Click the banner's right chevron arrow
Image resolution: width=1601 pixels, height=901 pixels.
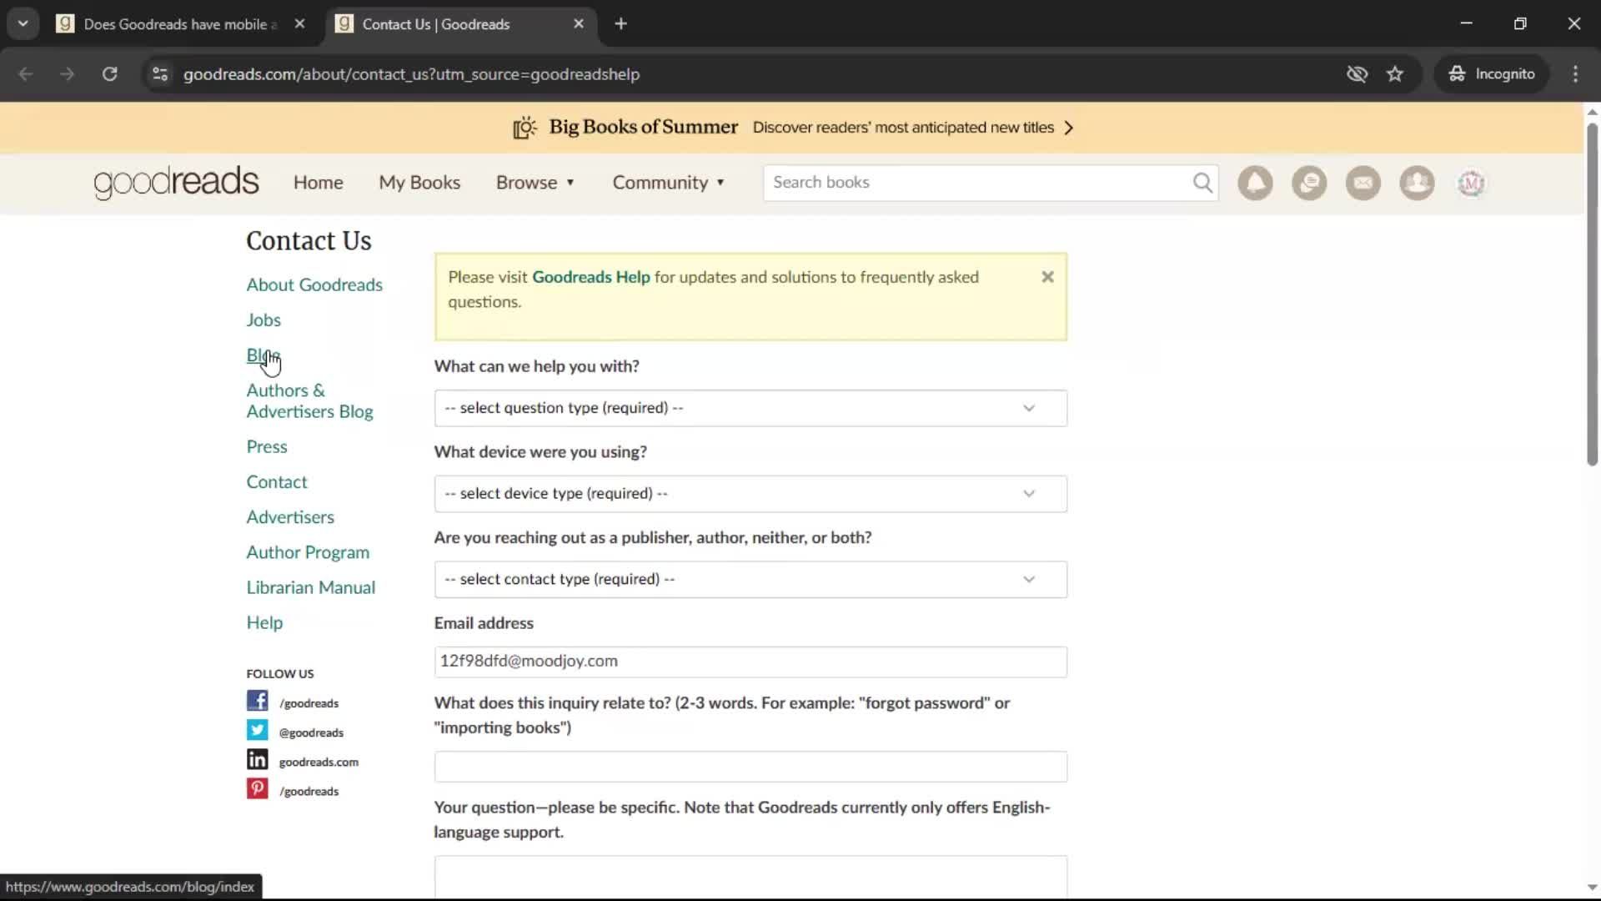coord(1069,128)
